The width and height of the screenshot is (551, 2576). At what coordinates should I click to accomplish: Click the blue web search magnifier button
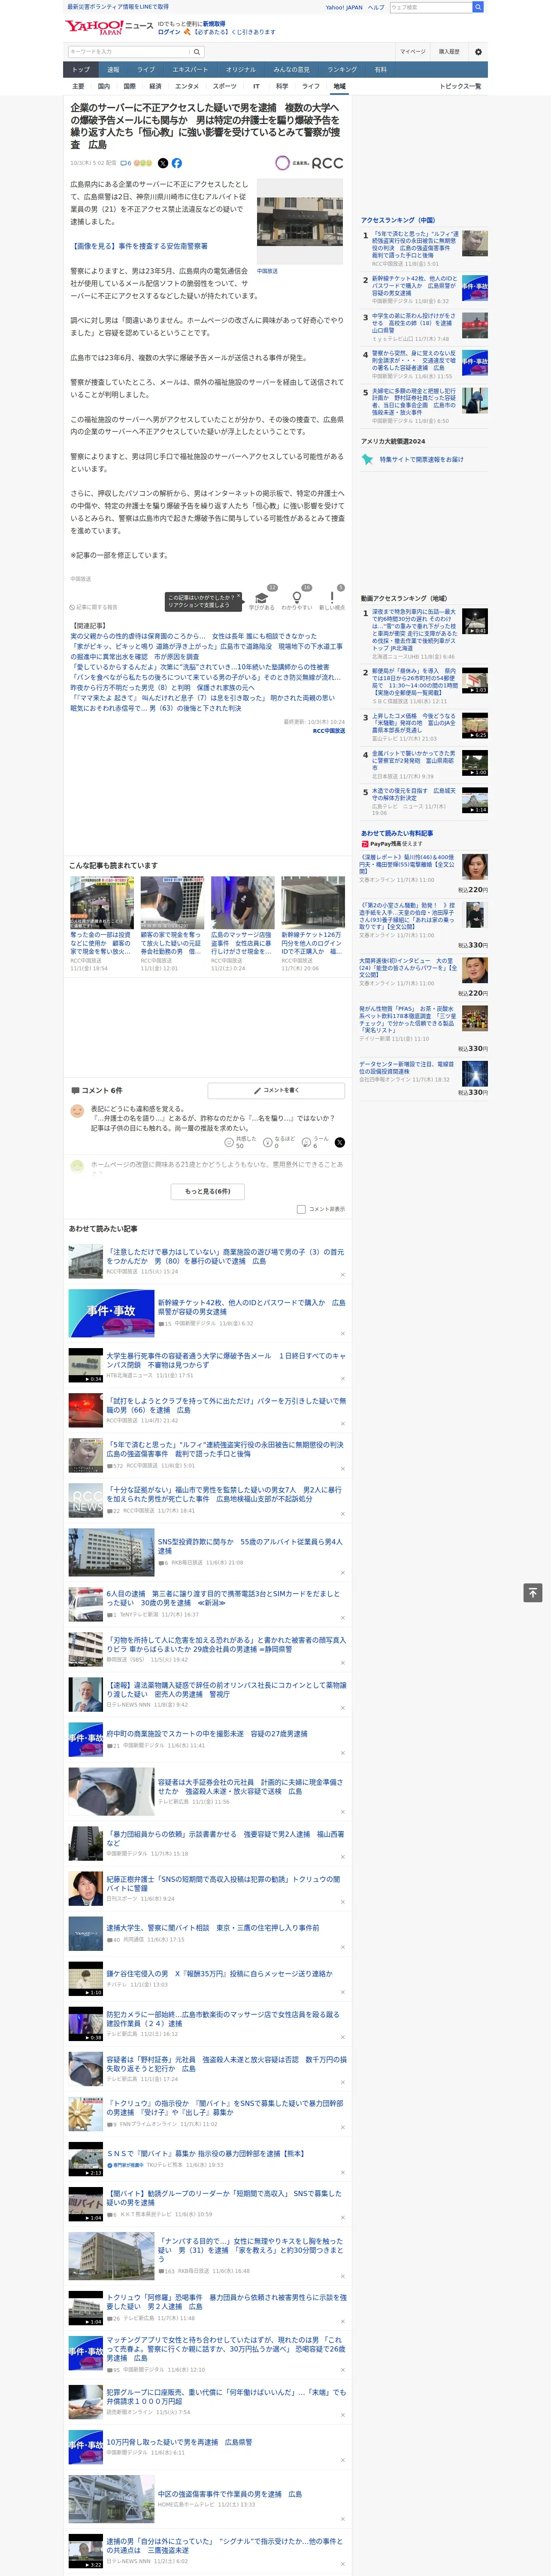pos(478,7)
